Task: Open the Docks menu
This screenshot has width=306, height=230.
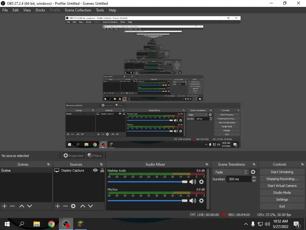Action: pyautogui.click(x=40, y=10)
